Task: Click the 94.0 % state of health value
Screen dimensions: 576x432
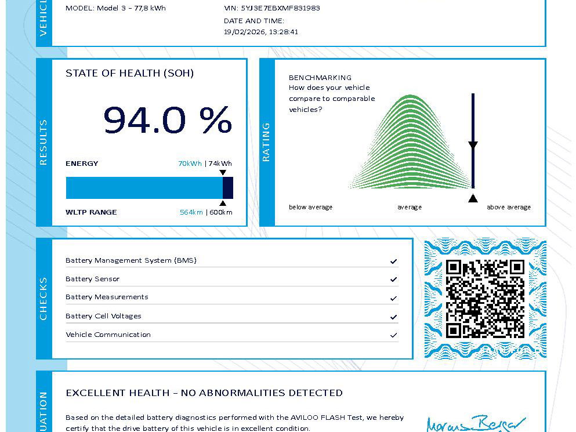Action: coord(167,120)
